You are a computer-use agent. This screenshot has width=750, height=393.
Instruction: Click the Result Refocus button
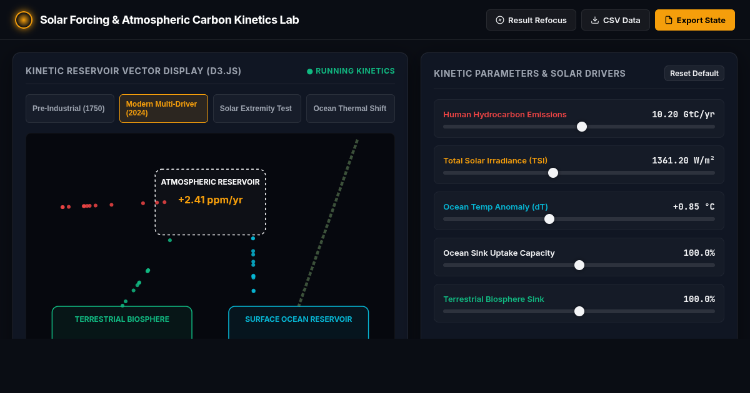[x=531, y=20]
